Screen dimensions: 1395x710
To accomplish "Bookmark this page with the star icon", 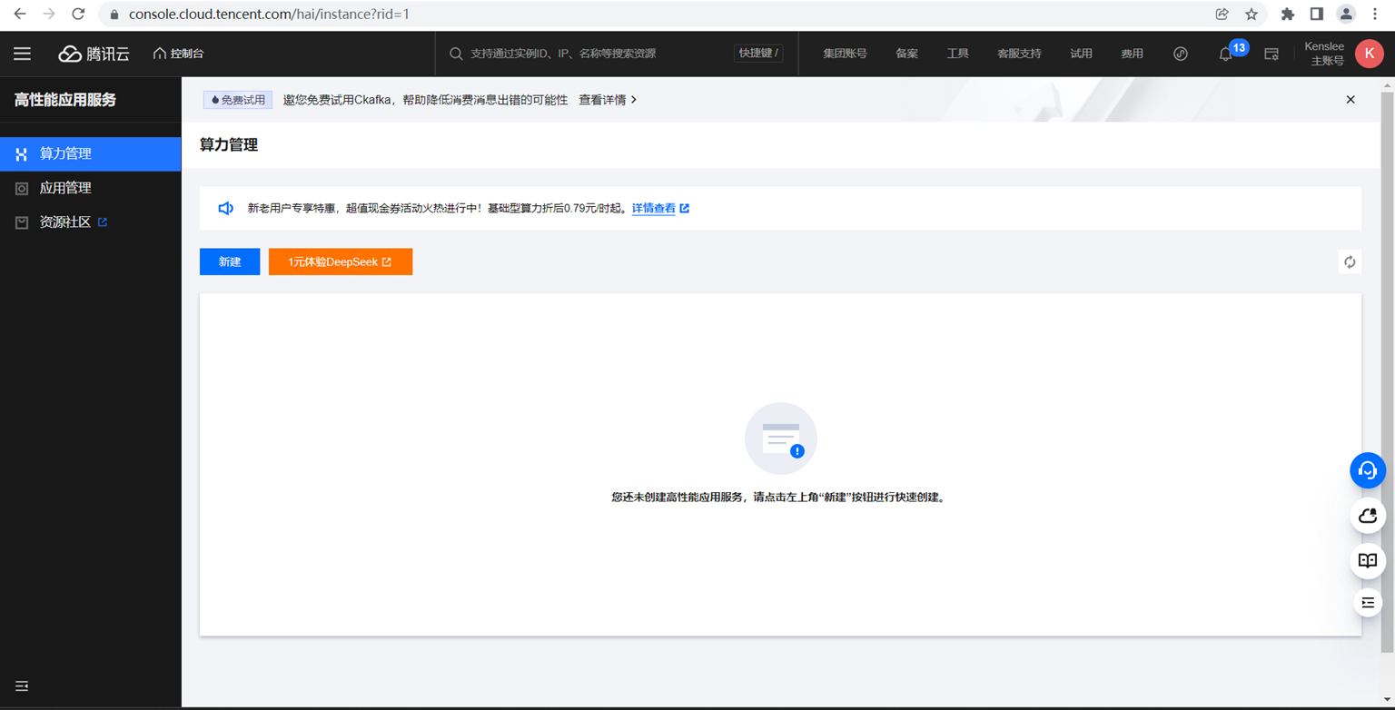I will point(1252,15).
